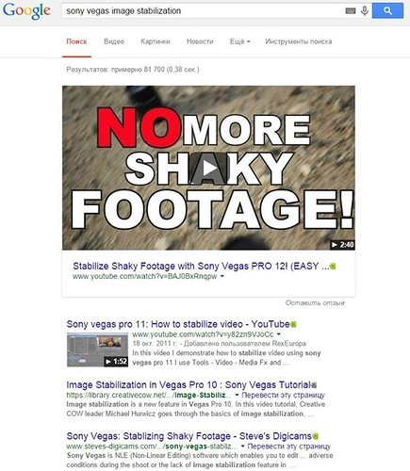Open Sony vegas pro 11 stabilize video link
Image resolution: width=410 pixels, height=471 pixels.
pyautogui.click(x=178, y=324)
